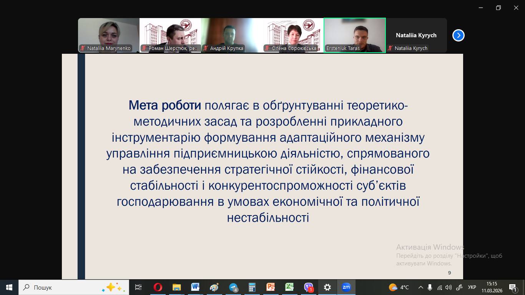This screenshot has height=295, width=525.
Task: Open Telegram from the taskbar
Action: tap(233, 287)
